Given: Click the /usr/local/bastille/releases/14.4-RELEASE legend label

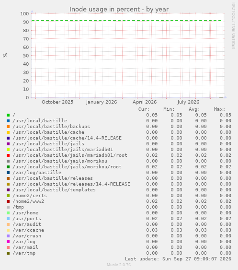Looking at the screenshot, I should point(71,184).
